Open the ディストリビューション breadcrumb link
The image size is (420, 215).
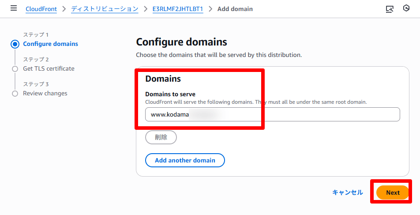tap(104, 9)
